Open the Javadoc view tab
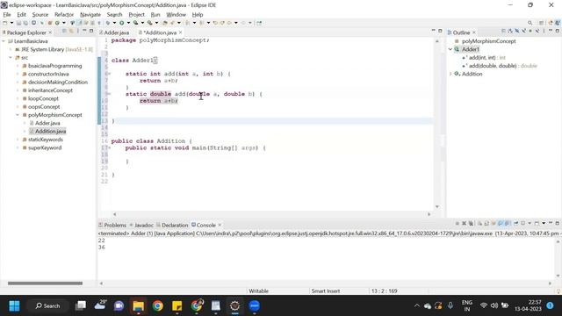Screen dimensions: 562x316 144,225
